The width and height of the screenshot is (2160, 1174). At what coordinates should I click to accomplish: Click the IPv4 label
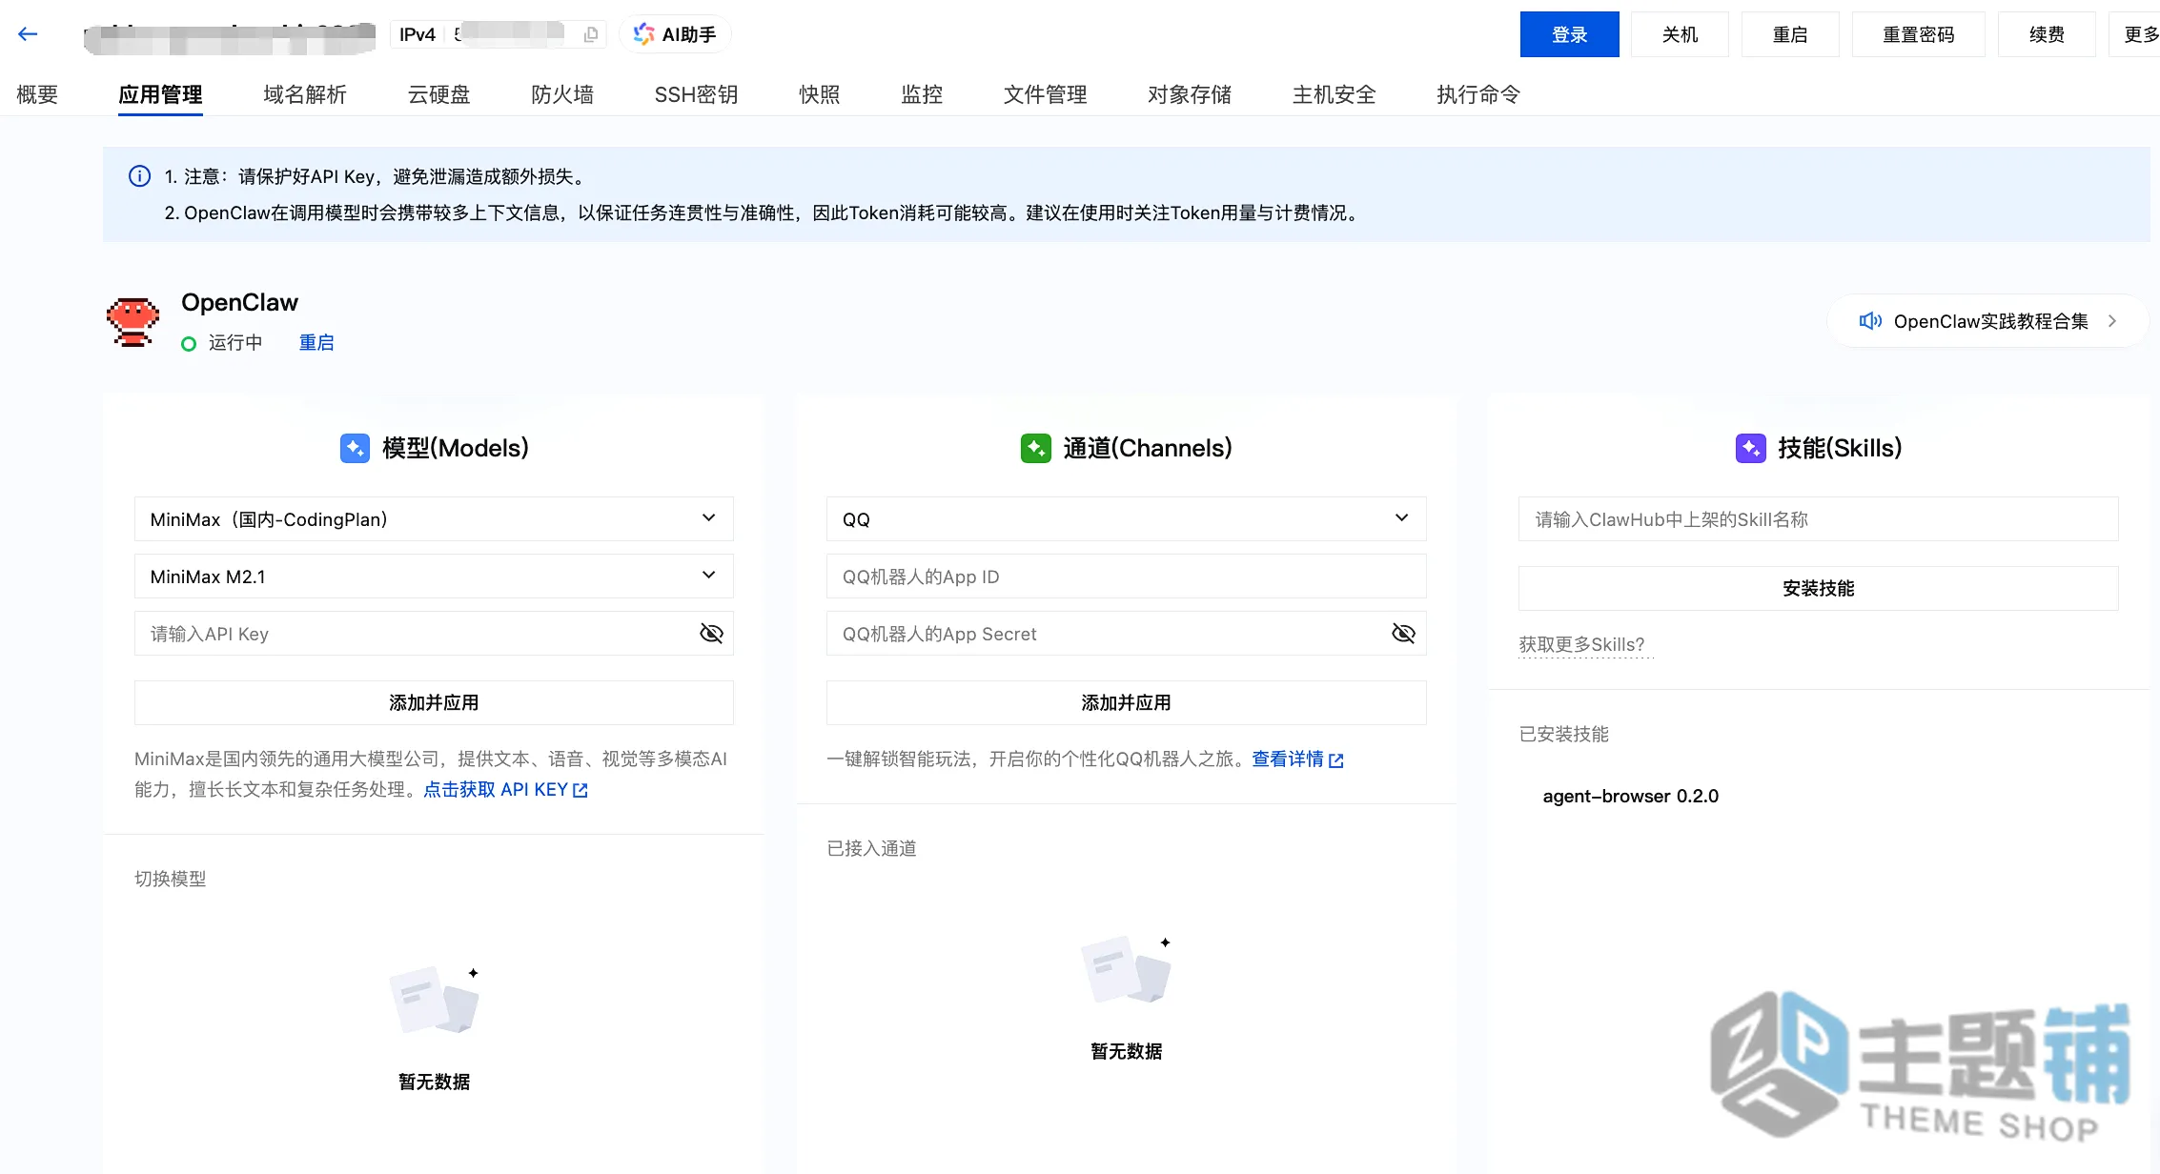click(417, 34)
